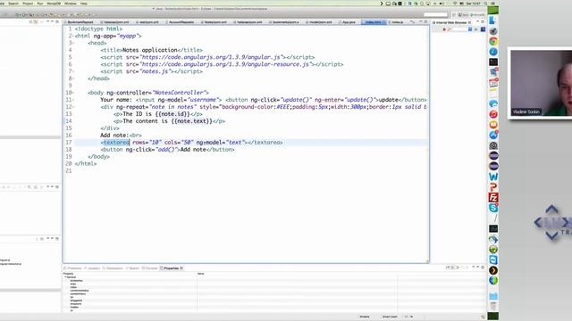Click 'NotesController' on line 10

point(181,93)
